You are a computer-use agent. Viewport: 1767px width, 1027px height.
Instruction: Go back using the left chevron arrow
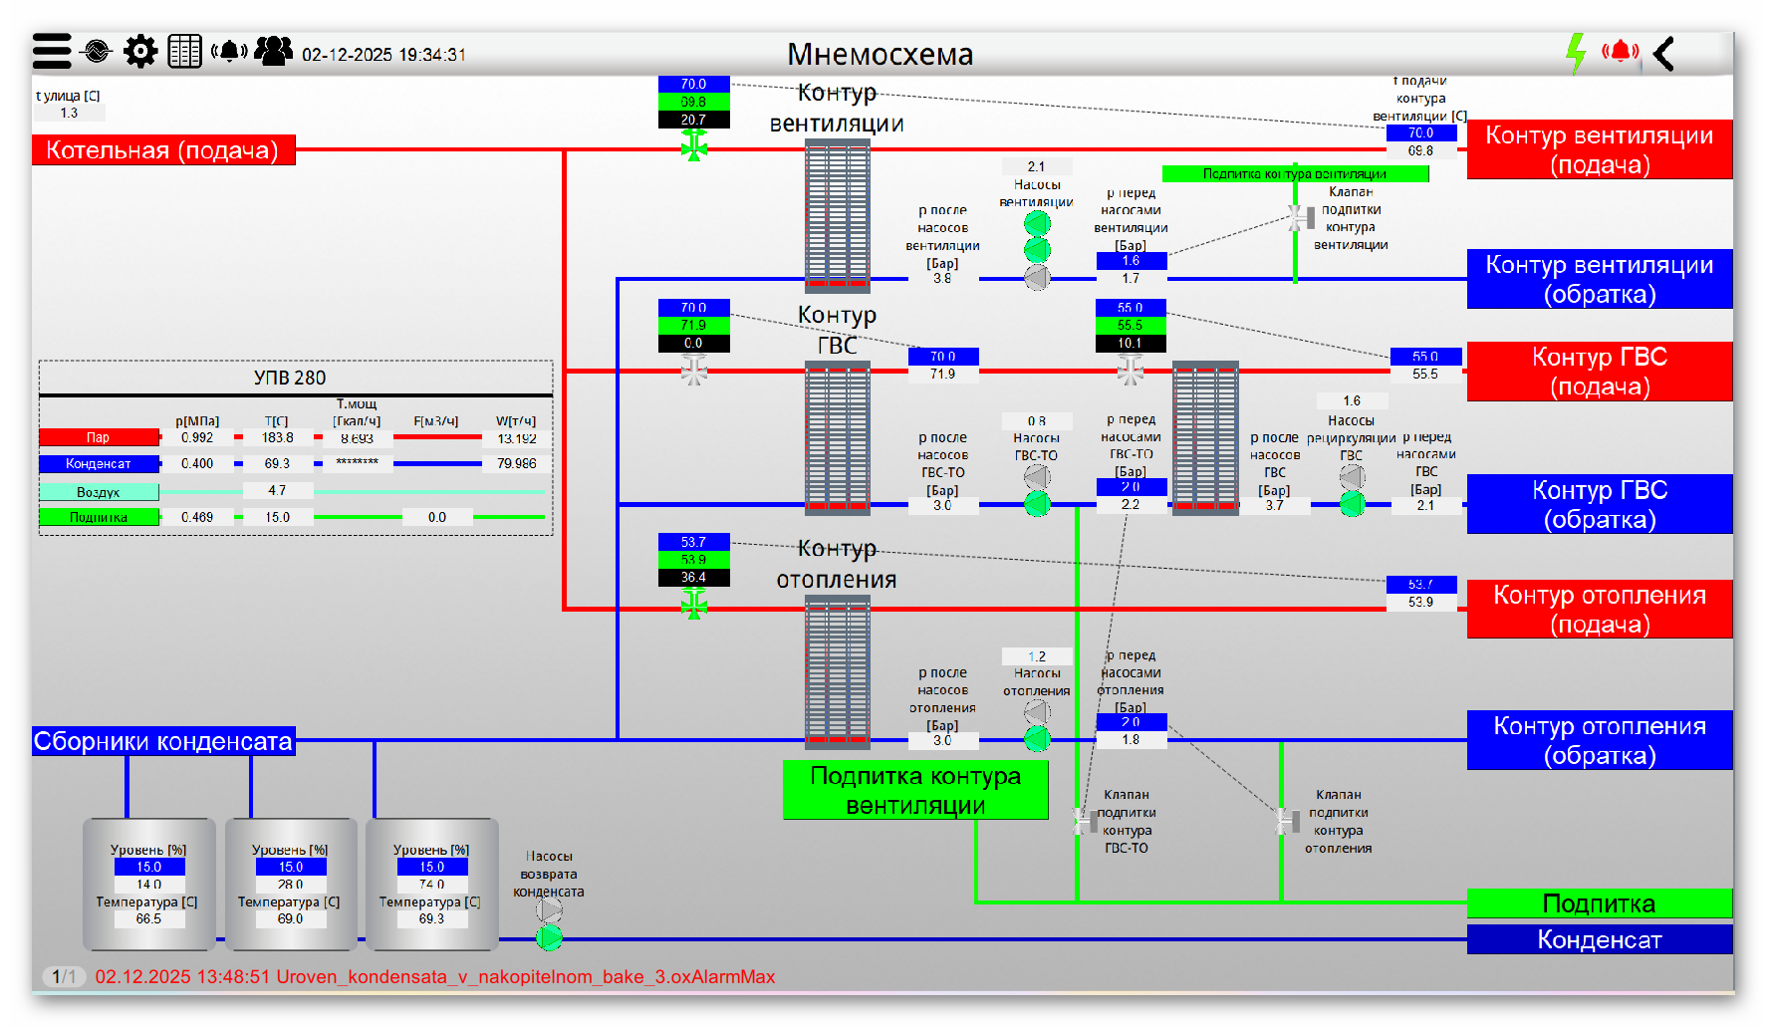1663,53
